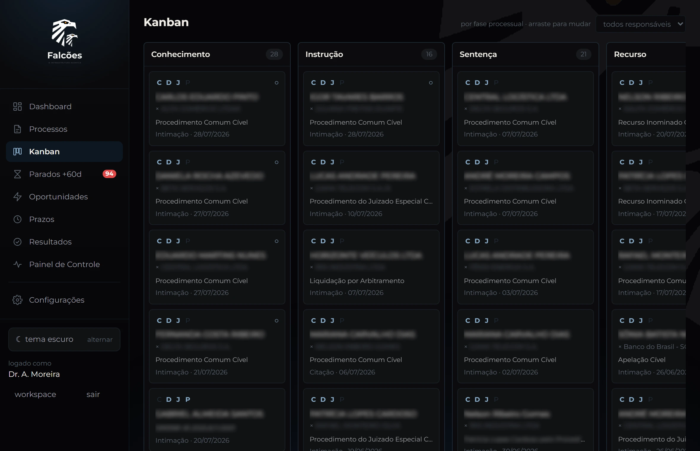Click circle indicator on Conhecimento 28/07/2026 card
Image resolution: width=700 pixels, height=451 pixels.
(276, 83)
